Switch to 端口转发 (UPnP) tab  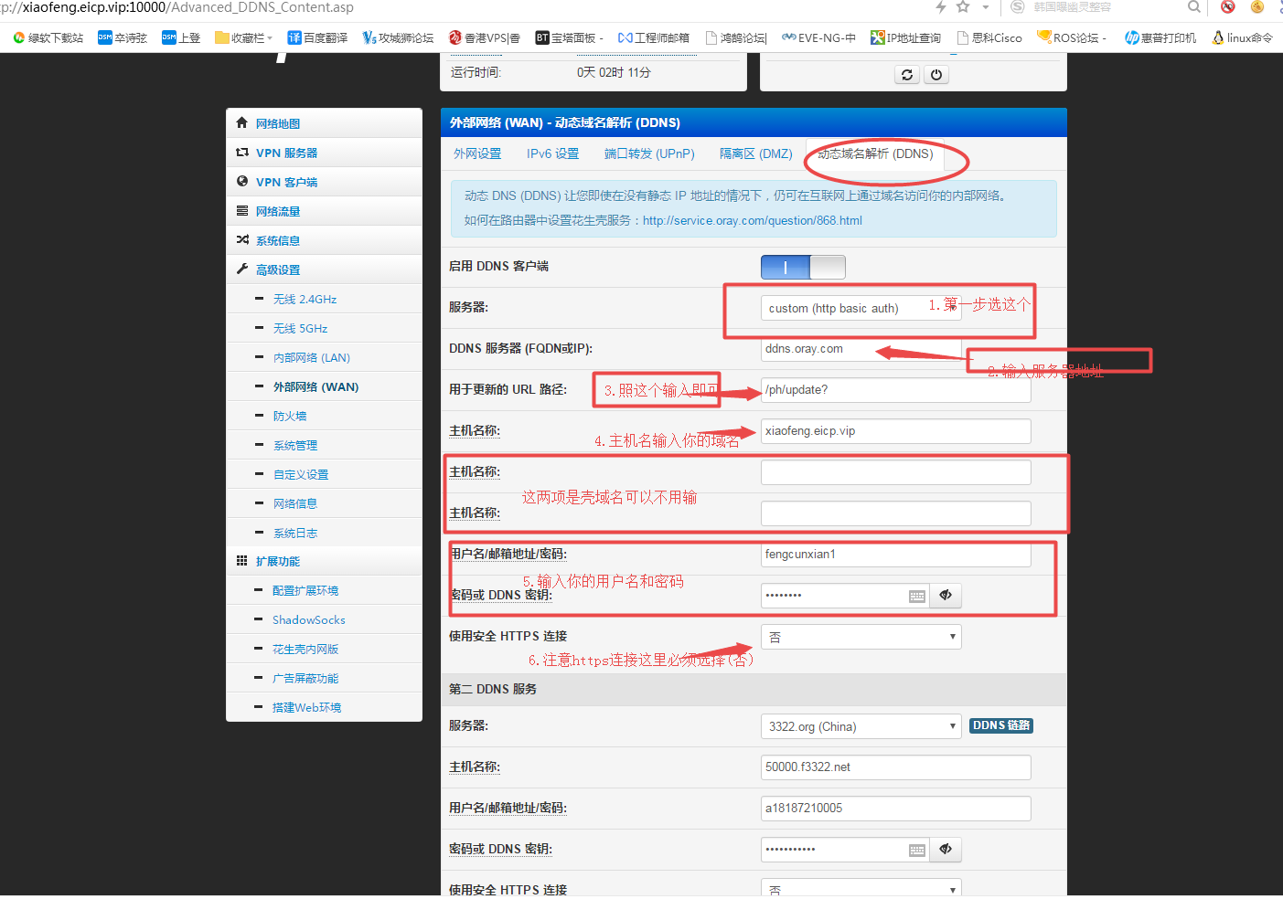point(649,153)
